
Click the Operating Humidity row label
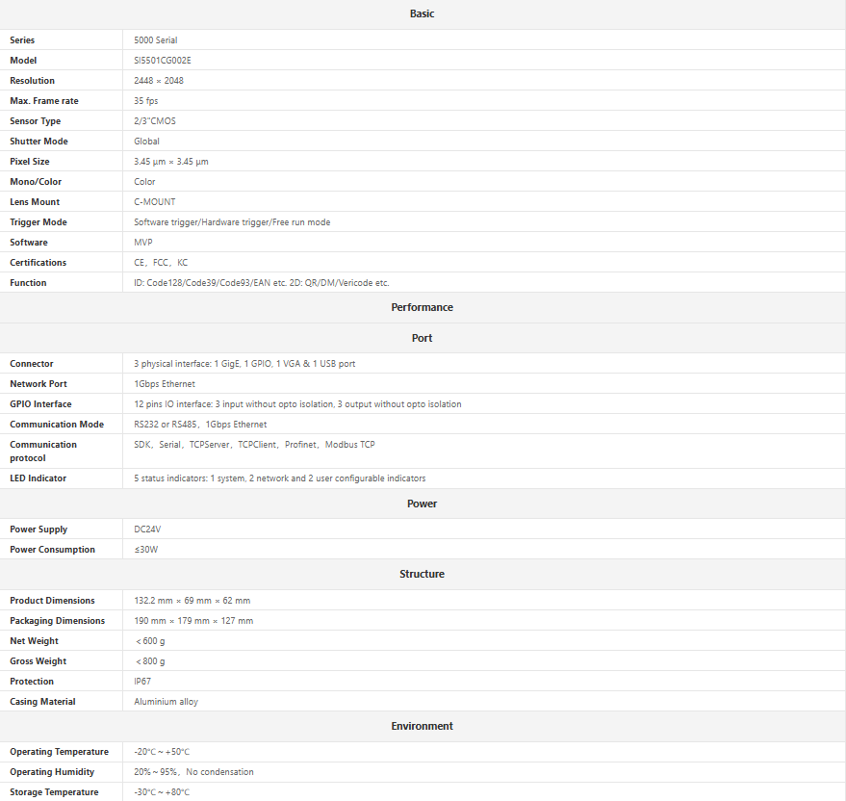tap(52, 772)
